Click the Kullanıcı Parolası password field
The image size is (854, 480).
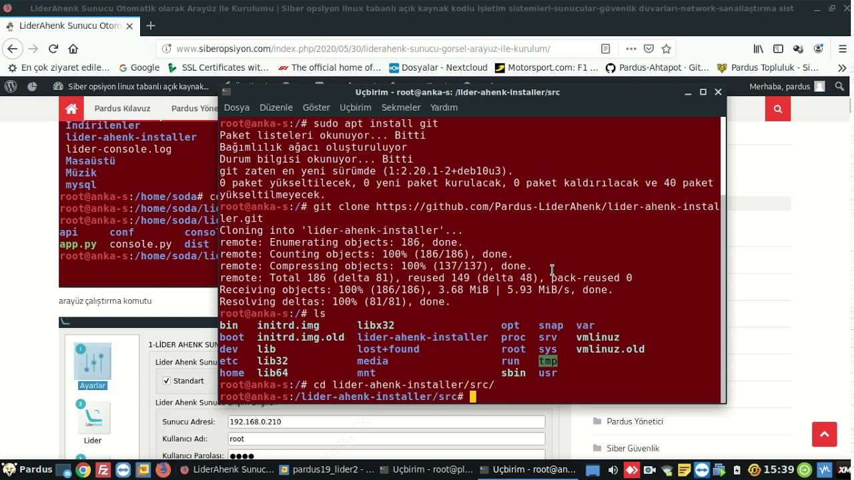(386, 455)
